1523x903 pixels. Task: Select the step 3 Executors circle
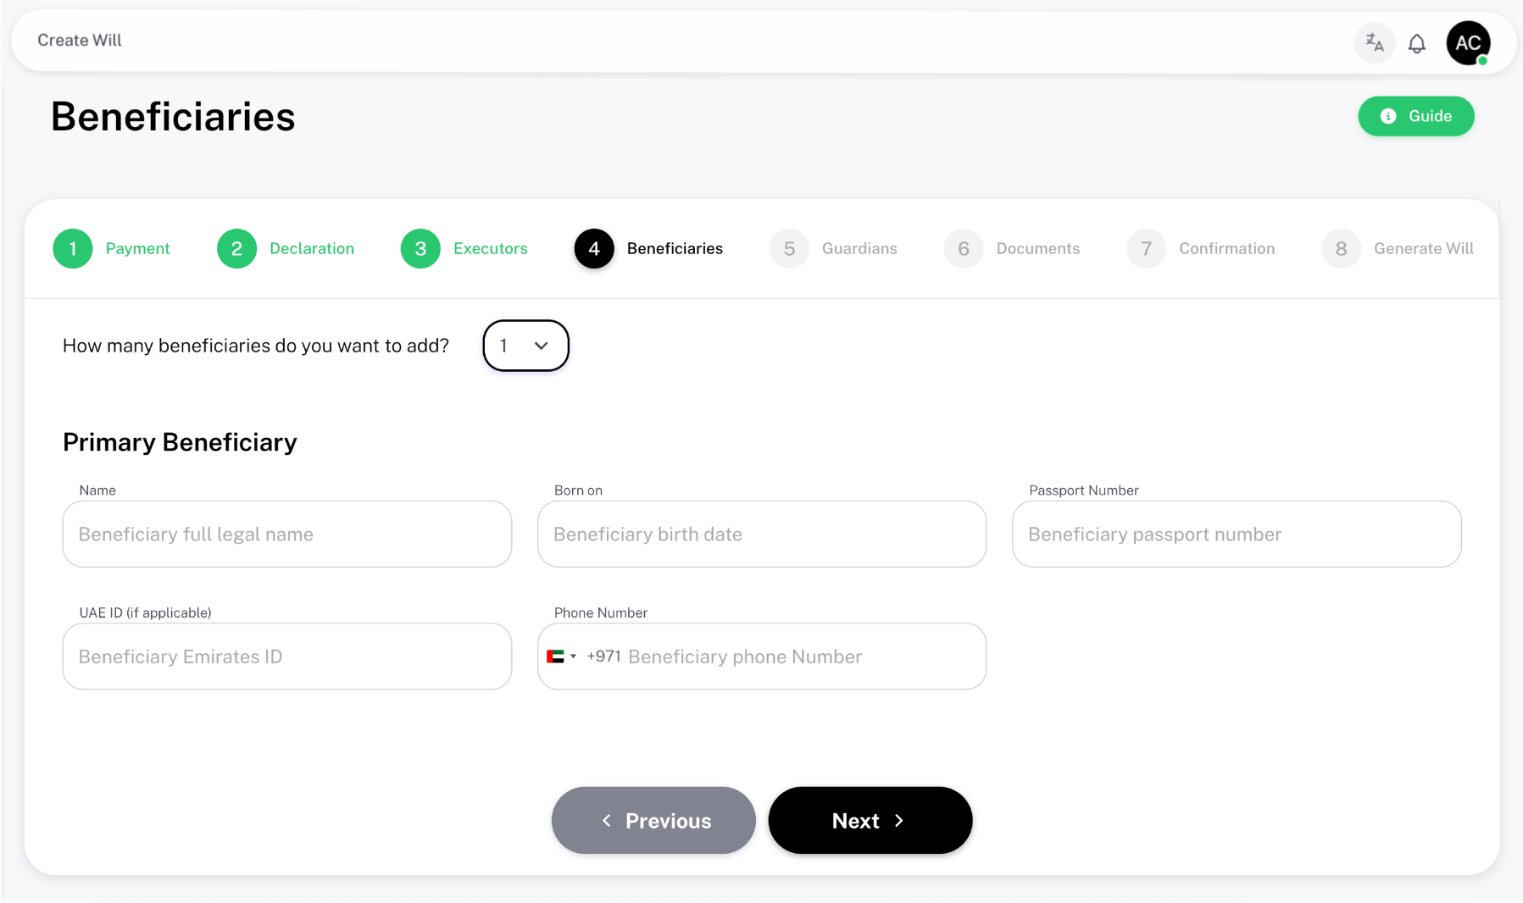[x=420, y=249]
